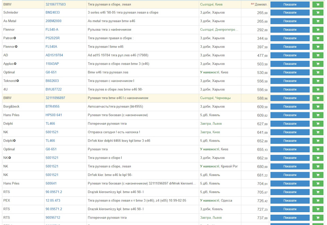This screenshot has height=225, width=327.
Task: Add BMW 32106777503 used part to cart
Action: 318,4
